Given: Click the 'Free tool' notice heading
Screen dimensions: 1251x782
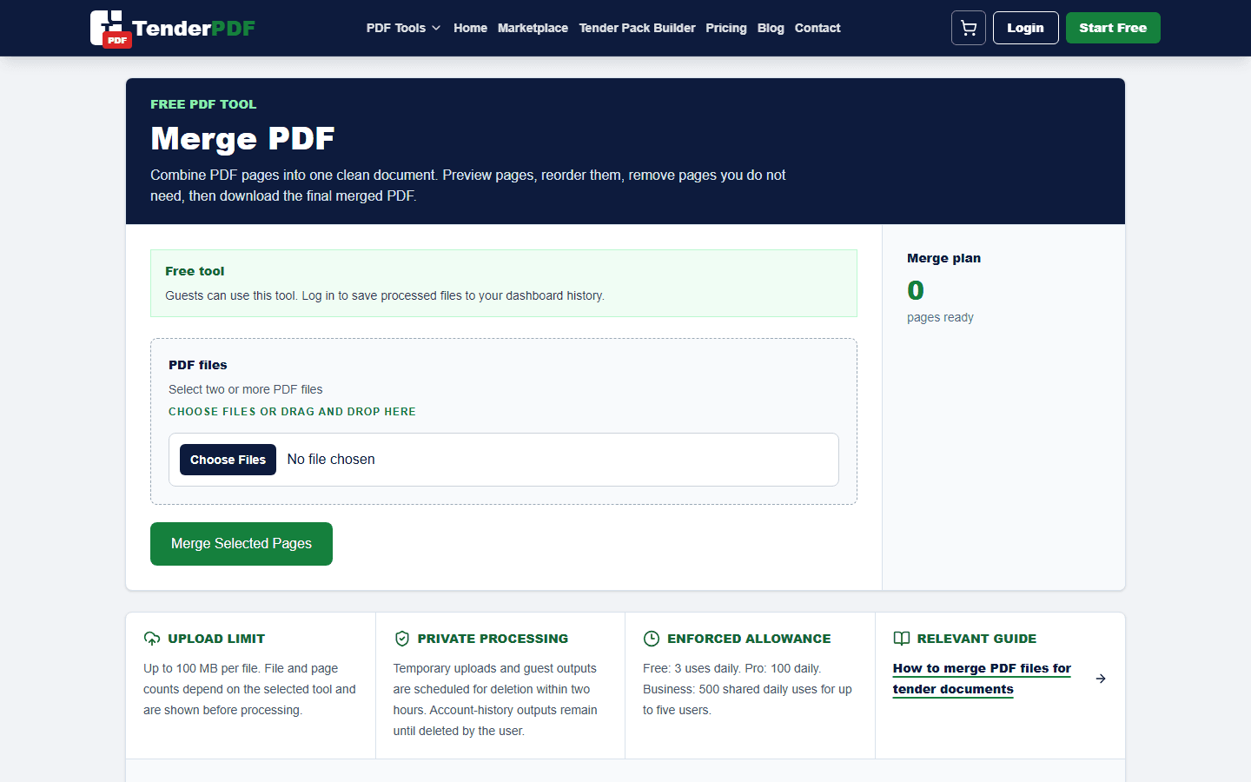Looking at the screenshot, I should point(195,271).
